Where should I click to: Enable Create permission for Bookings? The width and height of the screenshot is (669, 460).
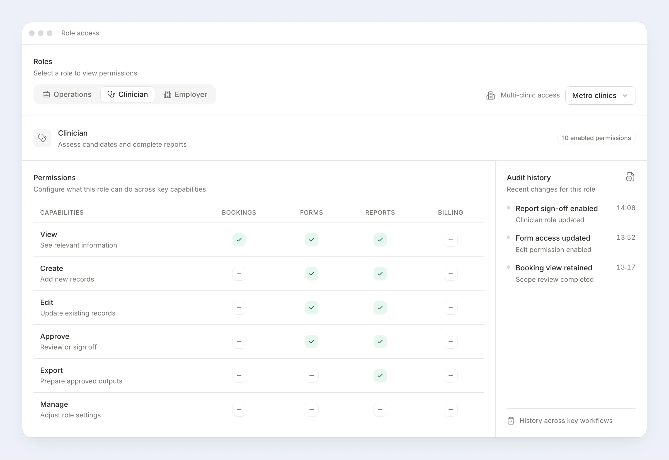coord(239,274)
